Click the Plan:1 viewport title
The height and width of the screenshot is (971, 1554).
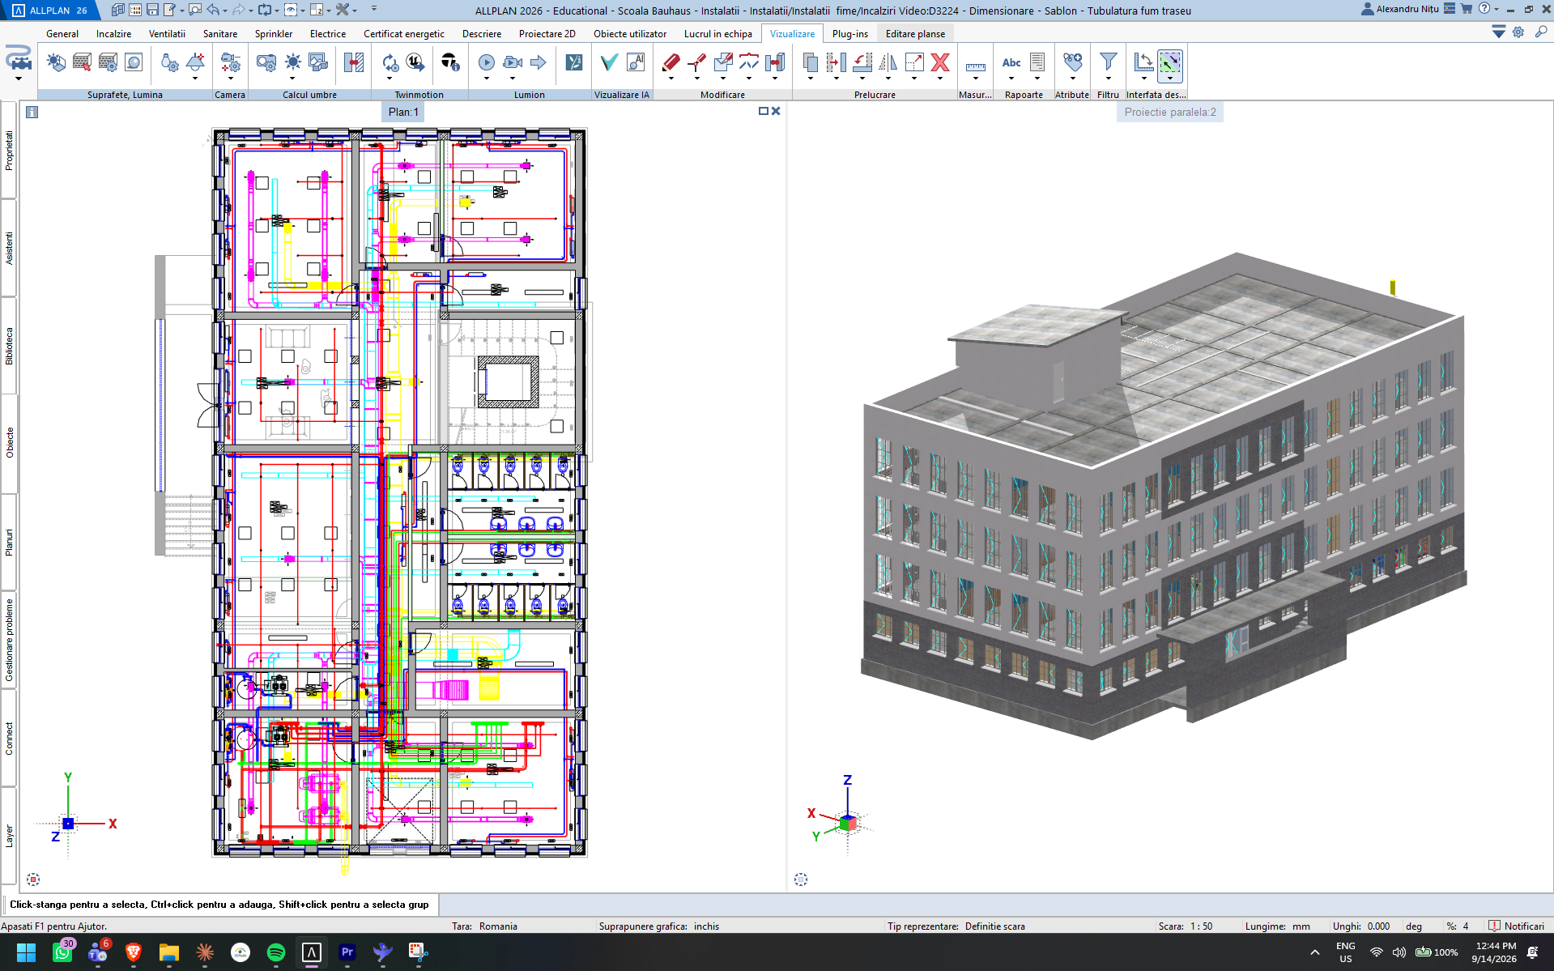(403, 112)
